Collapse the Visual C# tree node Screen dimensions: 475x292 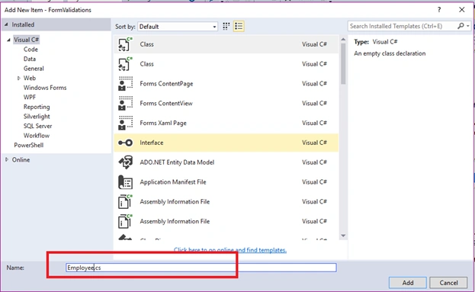pos(9,40)
